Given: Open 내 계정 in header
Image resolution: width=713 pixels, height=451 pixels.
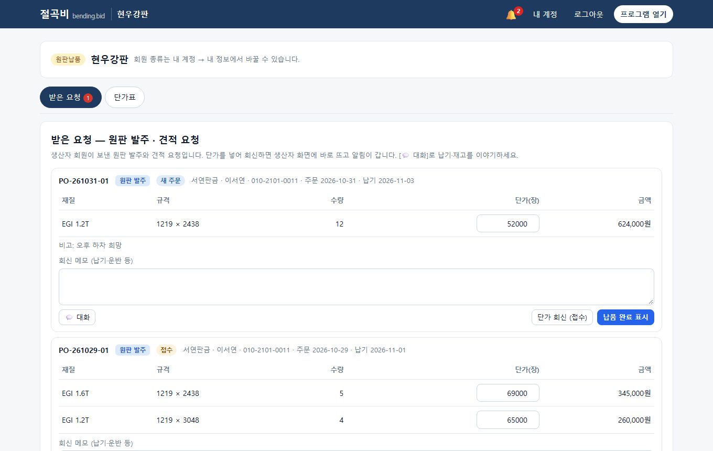Looking at the screenshot, I should coord(545,15).
